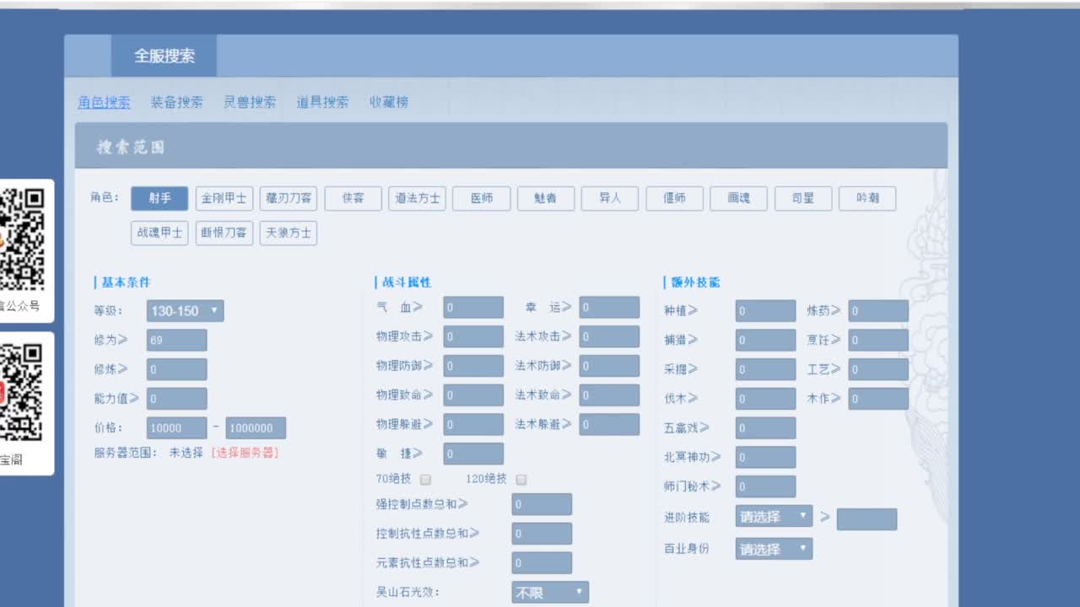Click the 法术攻击 input field
Screen dimensions: 1080x607
pos(609,336)
